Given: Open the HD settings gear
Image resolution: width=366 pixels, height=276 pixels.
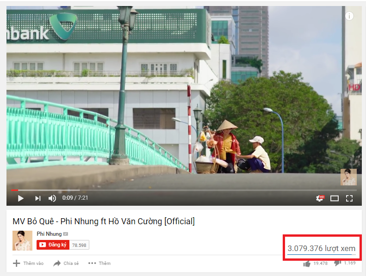Looking at the screenshot, I should [x=320, y=198].
